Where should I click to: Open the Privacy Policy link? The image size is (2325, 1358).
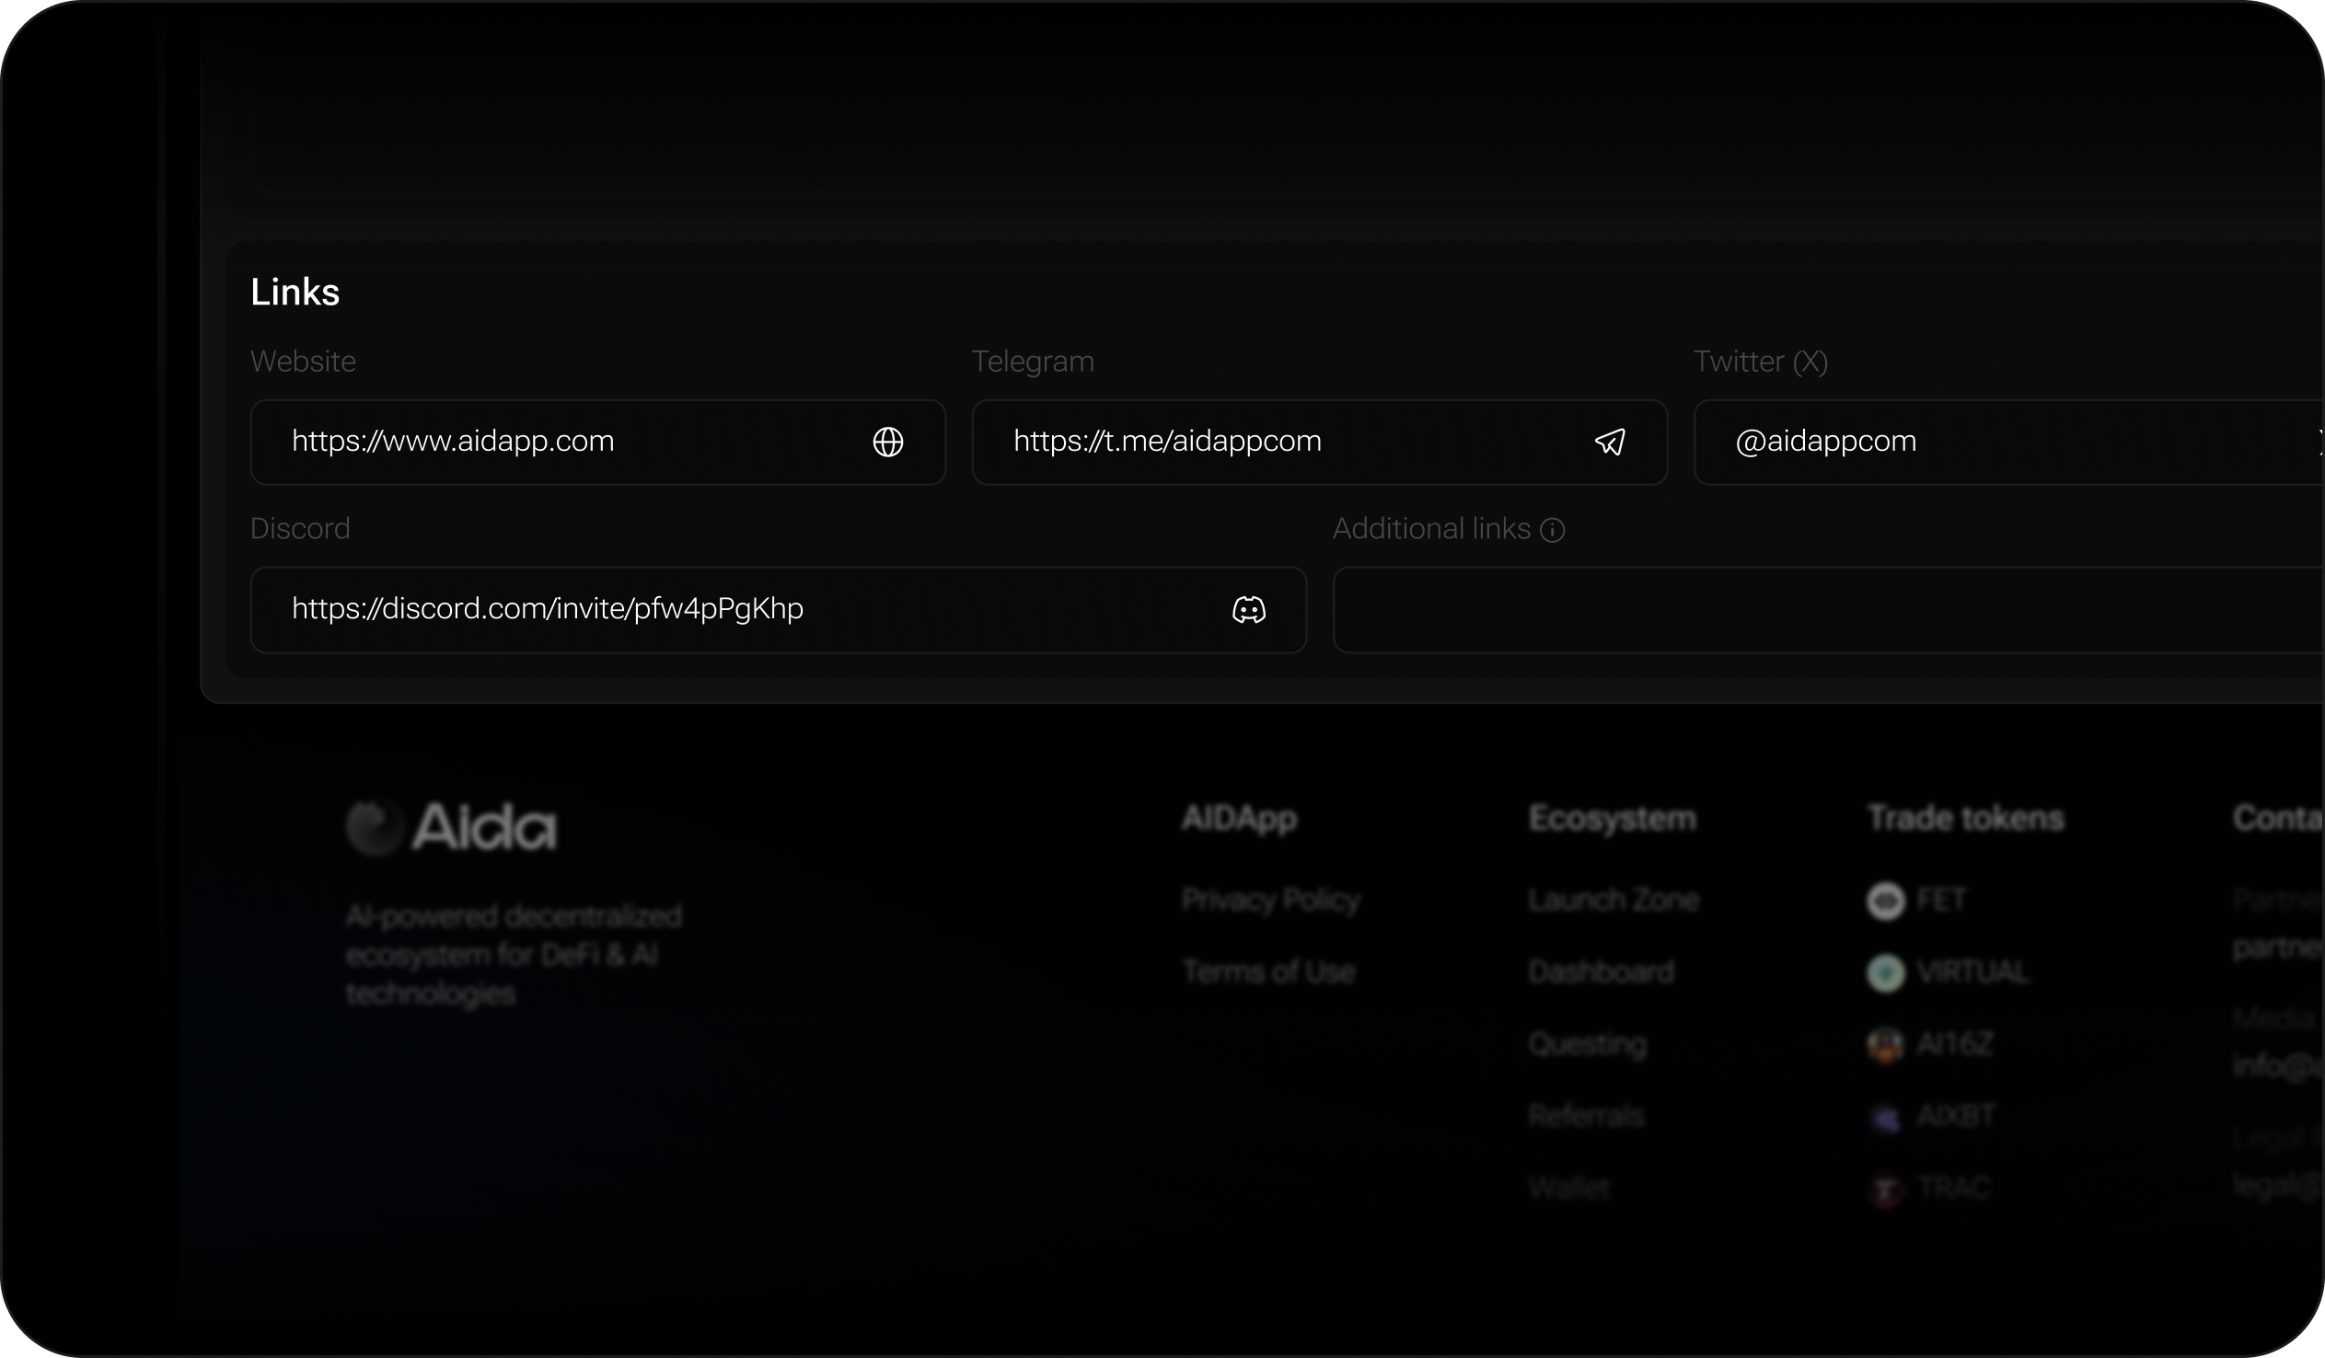click(1270, 900)
